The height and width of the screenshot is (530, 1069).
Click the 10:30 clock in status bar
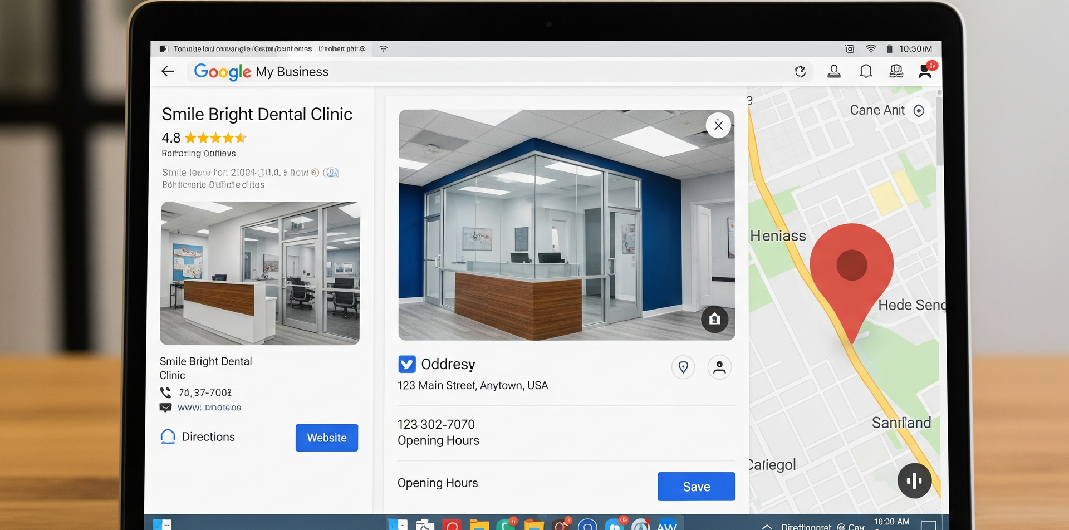click(915, 49)
